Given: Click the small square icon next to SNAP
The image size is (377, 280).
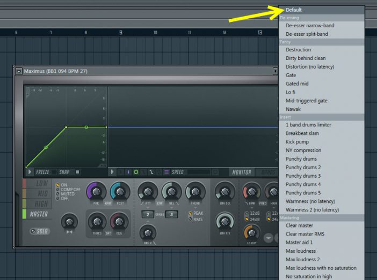Looking at the screenshot, I should click(x=77, y=172).
